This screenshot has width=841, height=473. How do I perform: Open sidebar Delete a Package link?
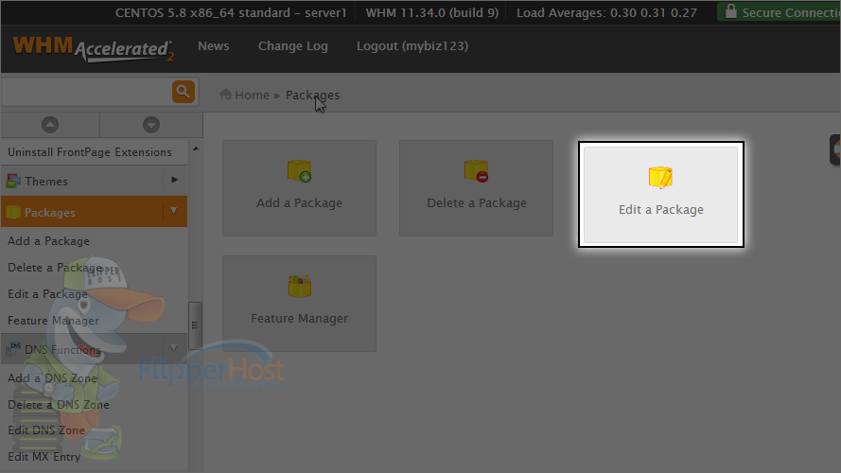[55, 268]
